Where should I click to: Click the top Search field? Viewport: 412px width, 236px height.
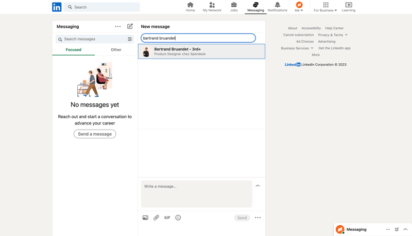(x=101, y=7)
